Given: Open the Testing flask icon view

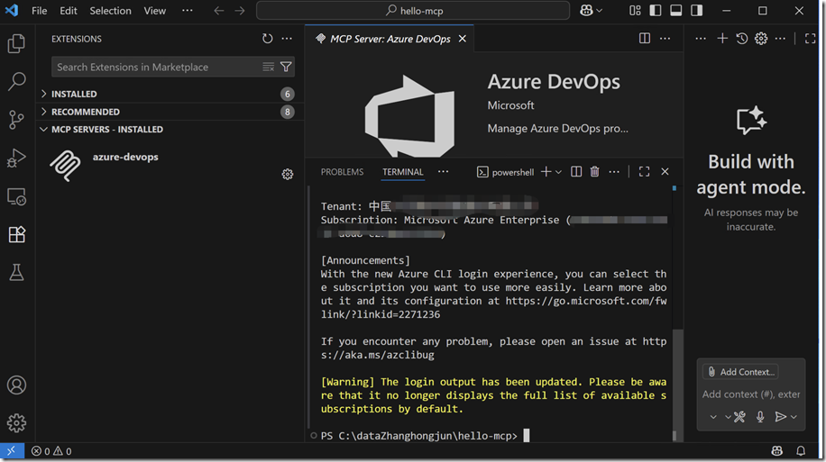Looking at the screenshot, I should tap(16, 273).
